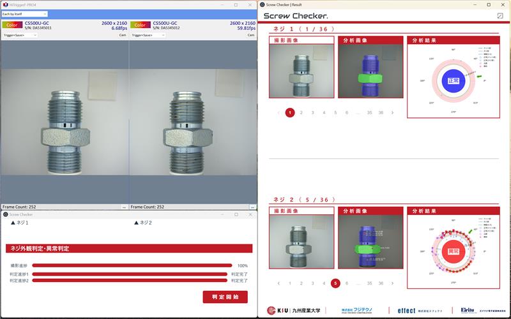
Task: Click the expand icon in Screw Checker header
Action: (500, 15)
